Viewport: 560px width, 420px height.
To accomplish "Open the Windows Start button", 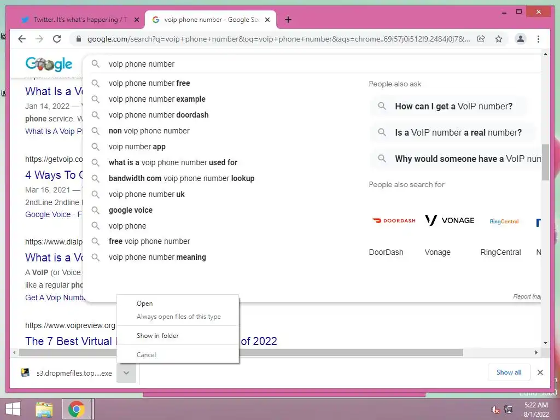I will tap(13, 409).
